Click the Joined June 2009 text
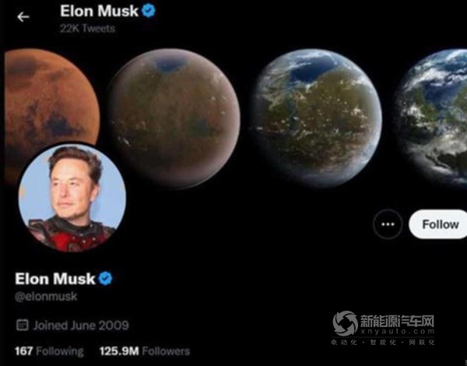The width and height of the screenshot is (467, 366). click(81, 326)
